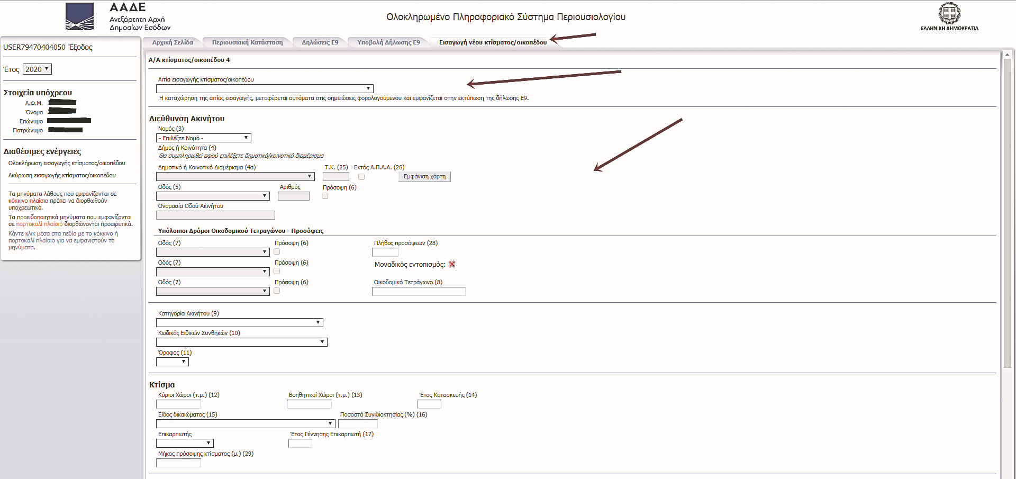The image size is (1016, 479).
Task: Expand the Όροφος (11) dropdown
Action: pos(173,362)
